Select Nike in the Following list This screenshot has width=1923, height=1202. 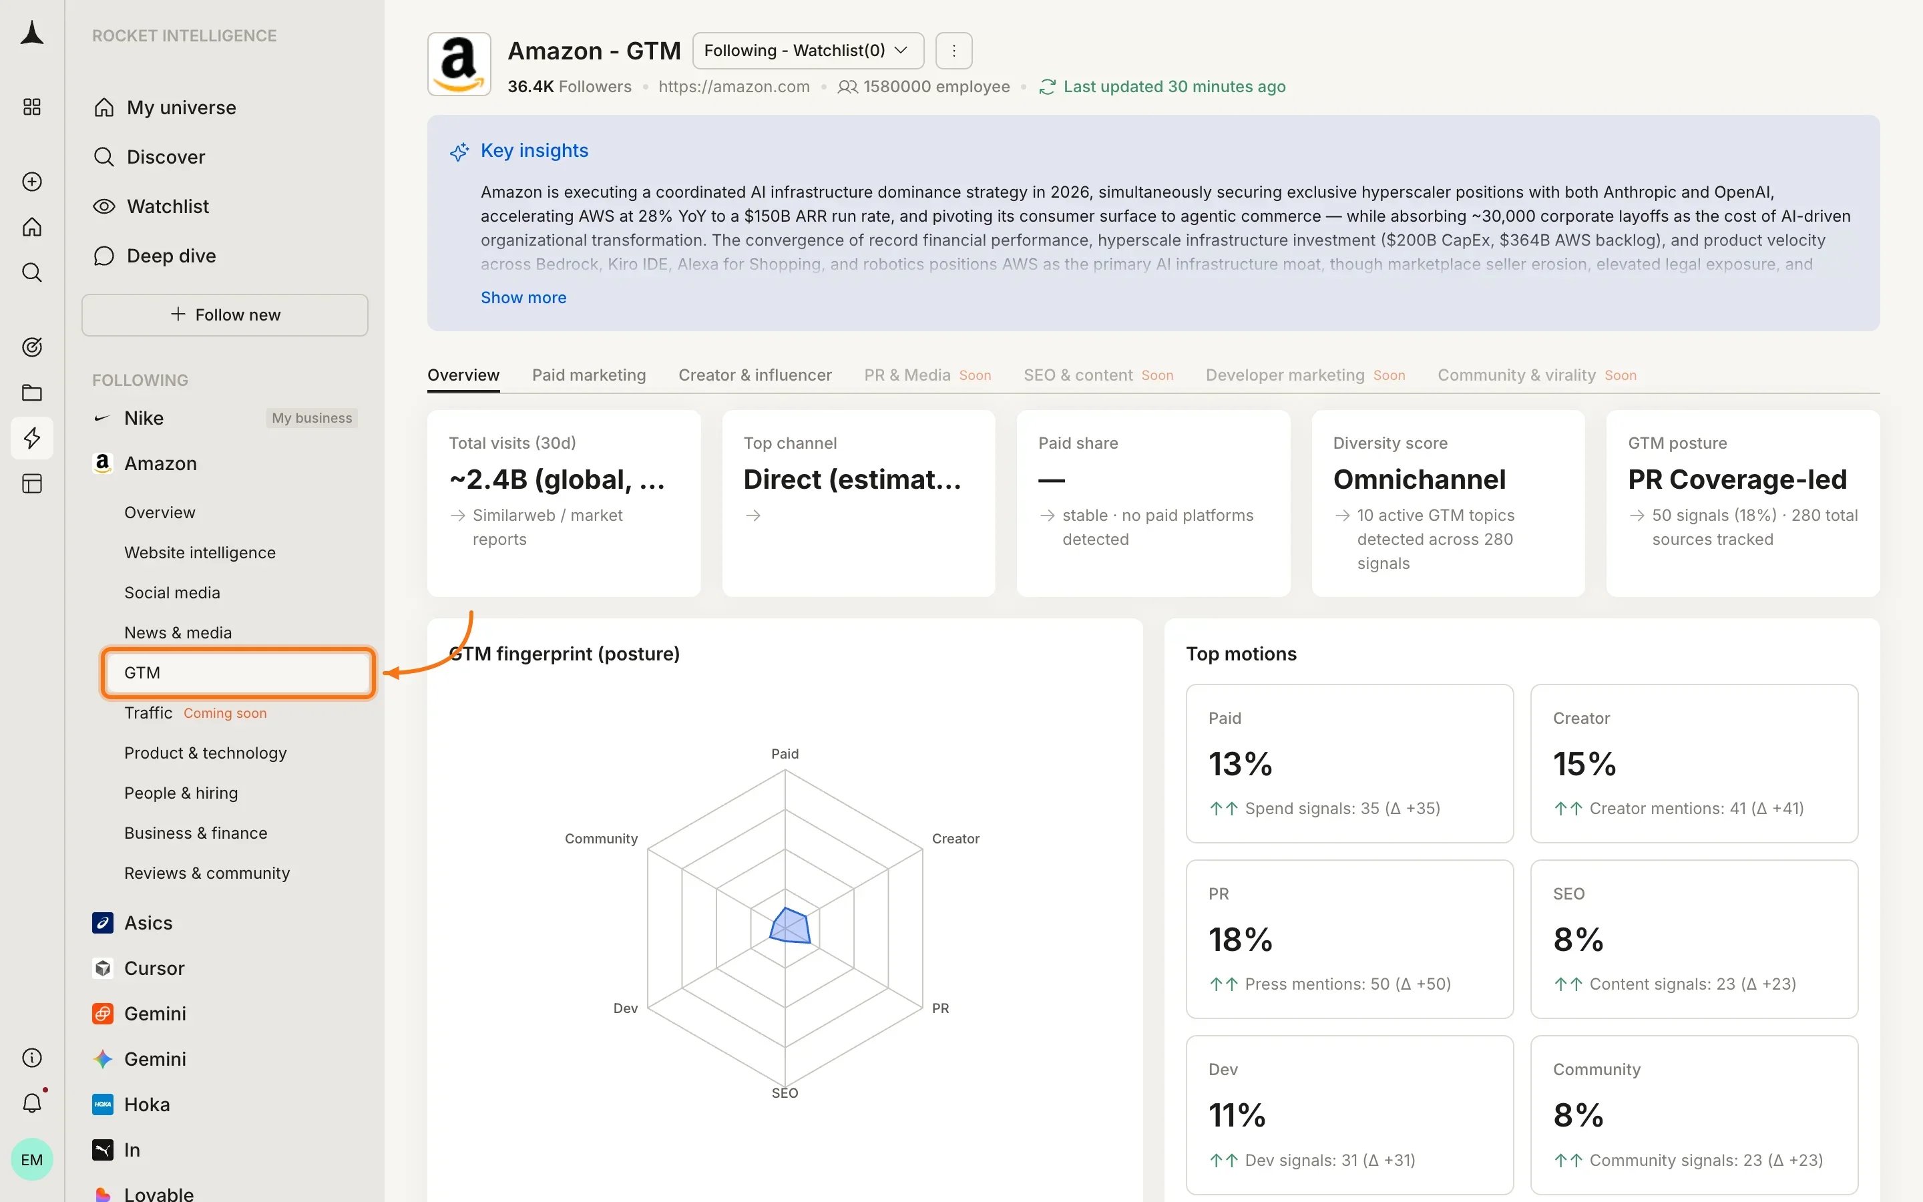click(144, 418)
